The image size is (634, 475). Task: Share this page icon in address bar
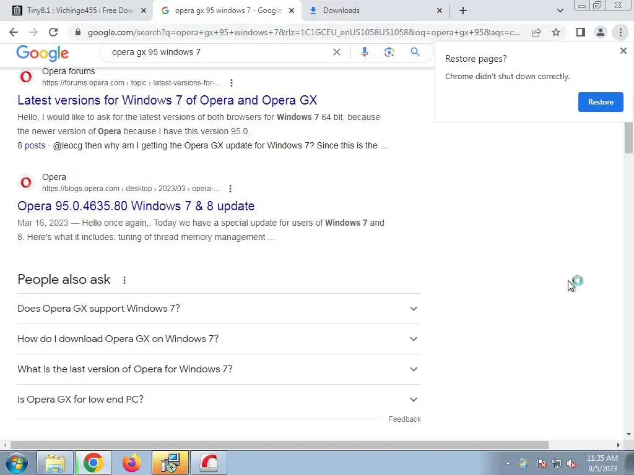536,32
